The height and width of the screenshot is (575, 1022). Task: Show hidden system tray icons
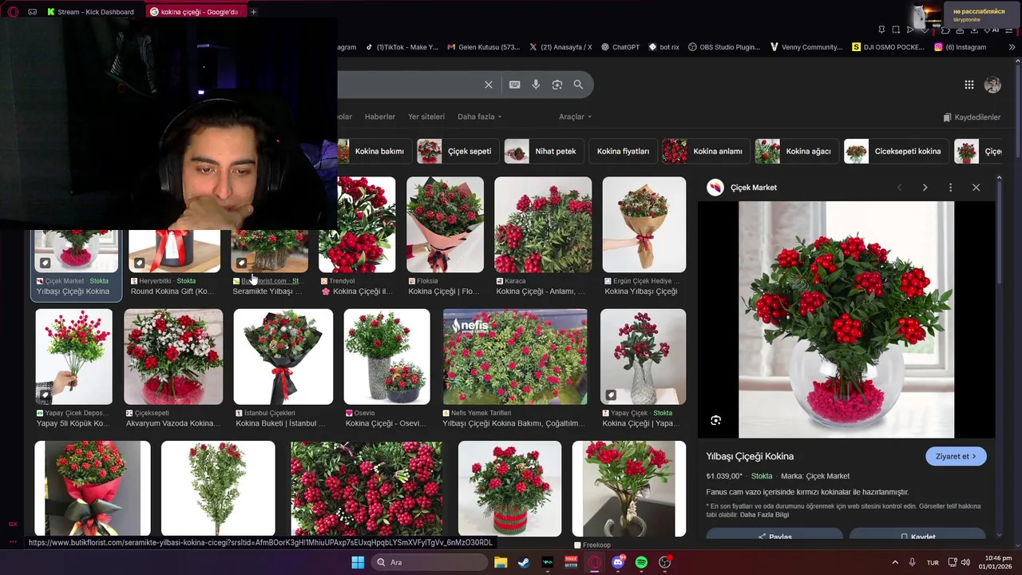tap(895, 562)
